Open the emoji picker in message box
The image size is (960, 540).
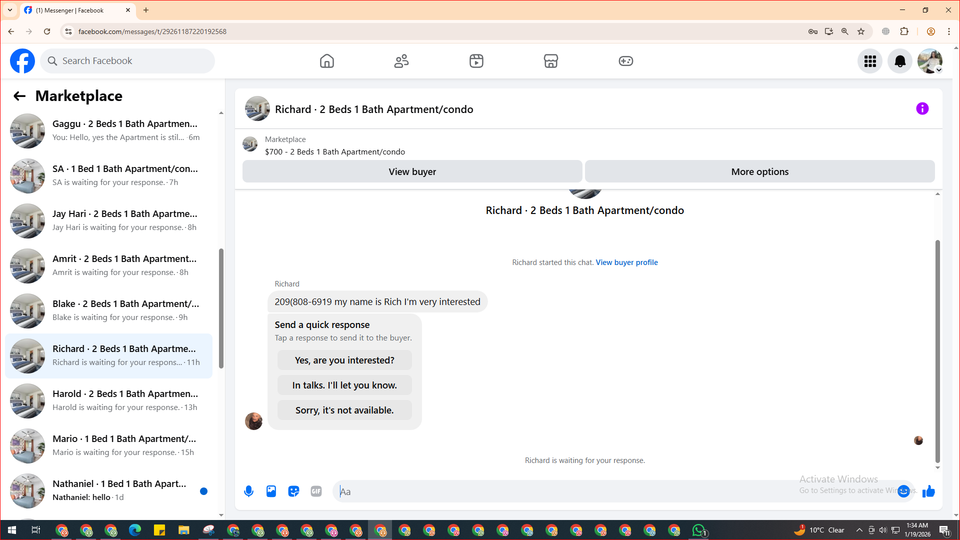(903, 491)
